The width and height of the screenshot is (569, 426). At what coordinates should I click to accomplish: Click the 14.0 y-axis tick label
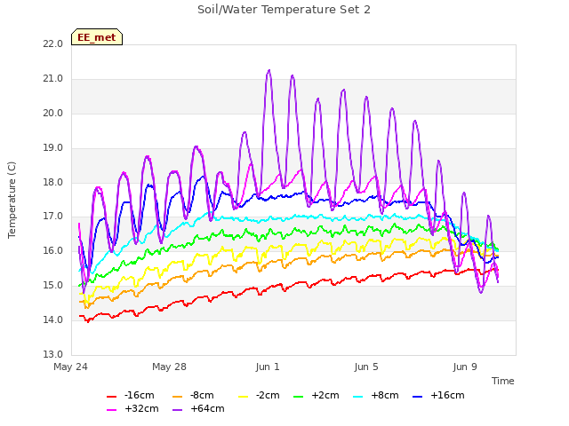click(52, 319)
